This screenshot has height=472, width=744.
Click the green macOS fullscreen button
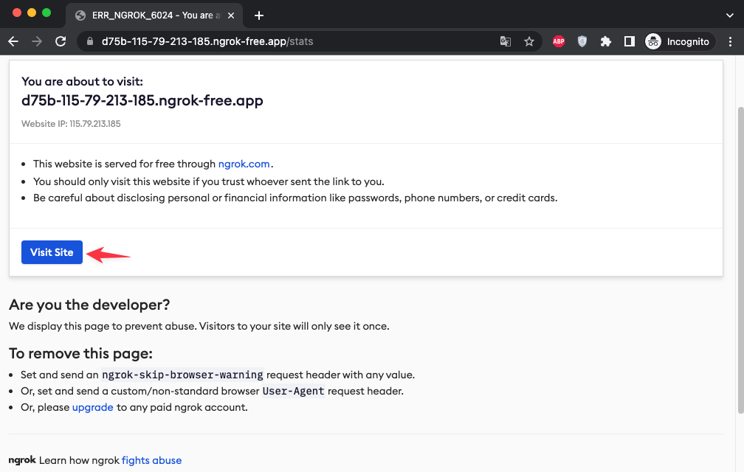tap(46, 13)
